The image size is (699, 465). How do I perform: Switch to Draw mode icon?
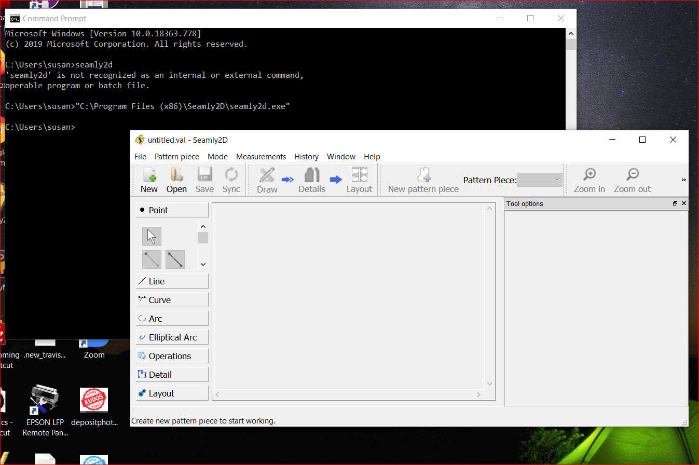pyautogui.click(x=267, y=180)
